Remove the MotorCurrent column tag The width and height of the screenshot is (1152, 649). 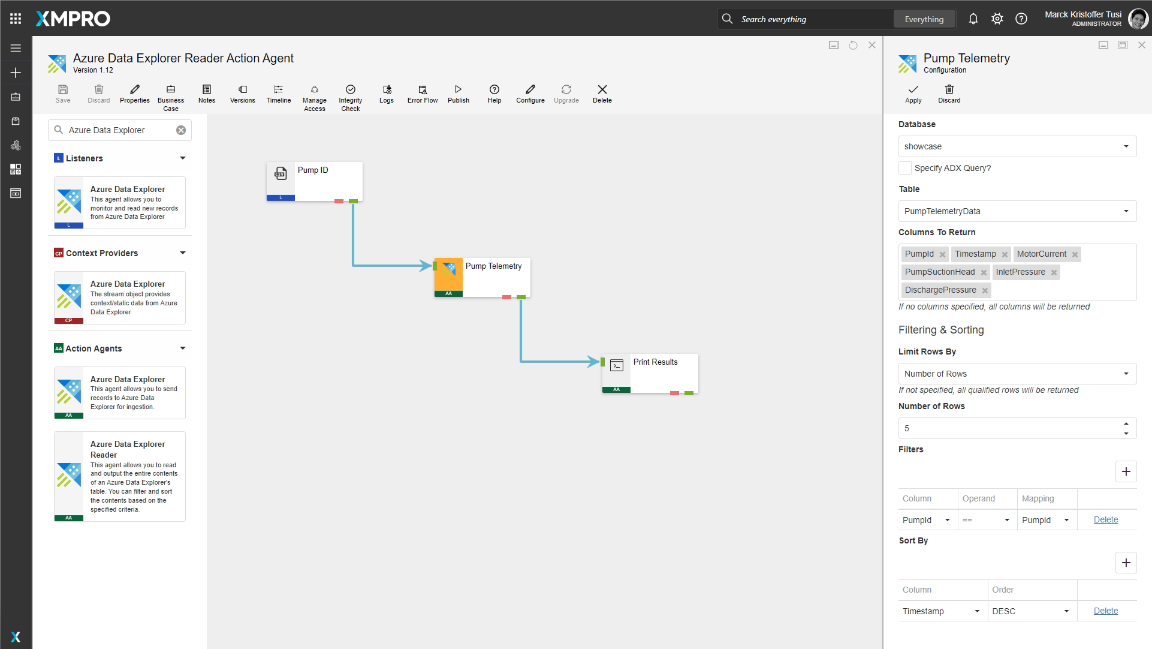coord(1075,255)
